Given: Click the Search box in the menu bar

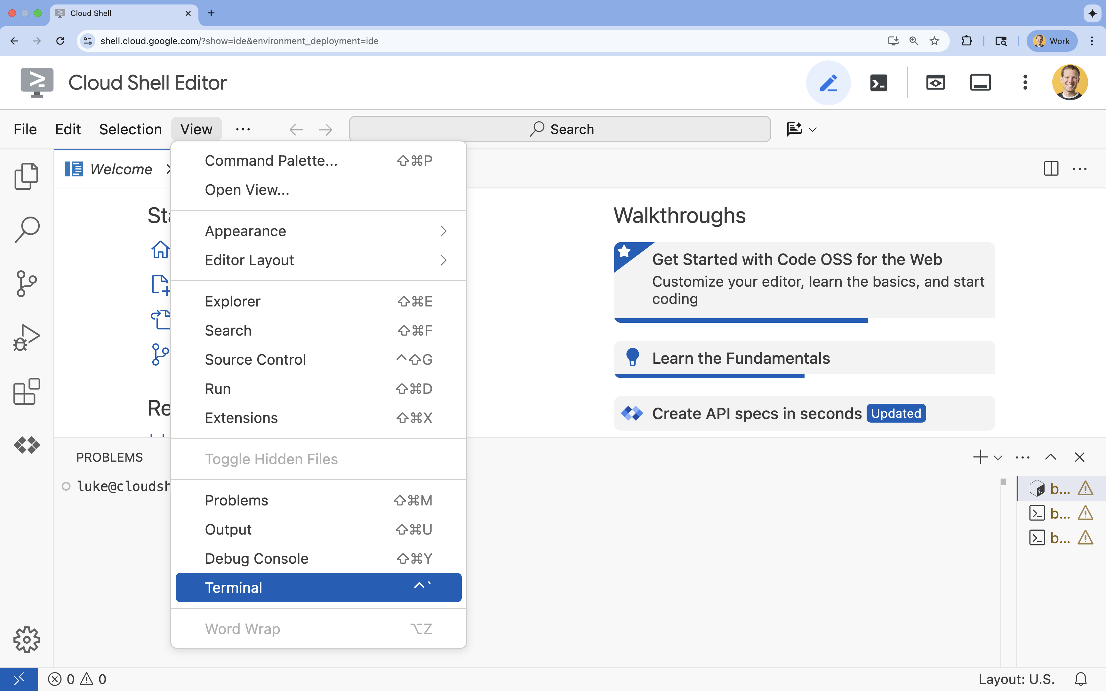Looking at the screenshot, I should (559, 129).
